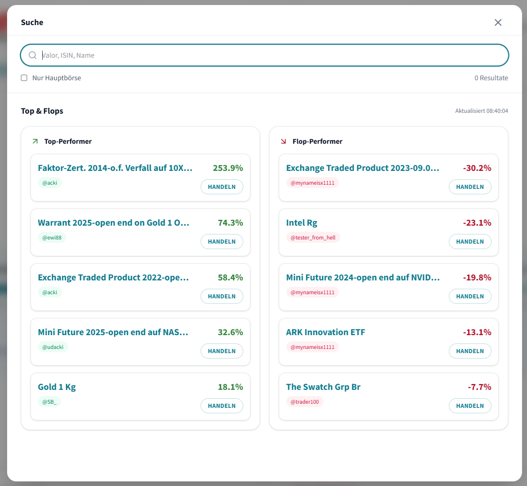This screenshot has width=527, height=486.
Task: Open Mini Future 2025 NAS title link
Action: pos(113,332)
